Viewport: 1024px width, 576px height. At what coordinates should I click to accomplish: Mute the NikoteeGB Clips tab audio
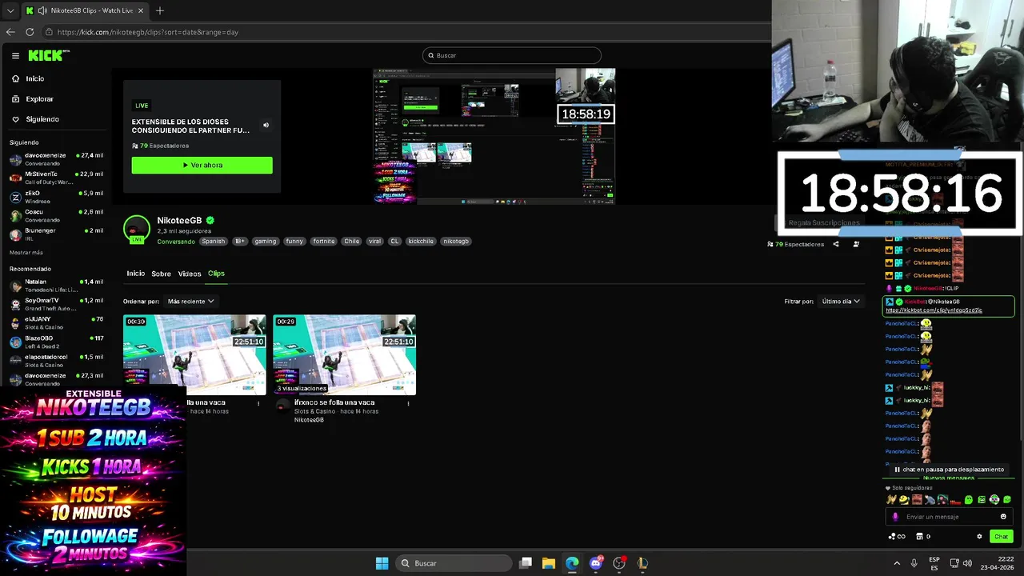[x=42, y=10]
